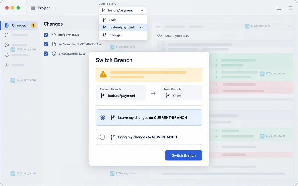Image resolution: width=298 pixels, height=186 pixels.
Task: Uncheck the styles/payment.css checkbox
Action: pos(46,53)
